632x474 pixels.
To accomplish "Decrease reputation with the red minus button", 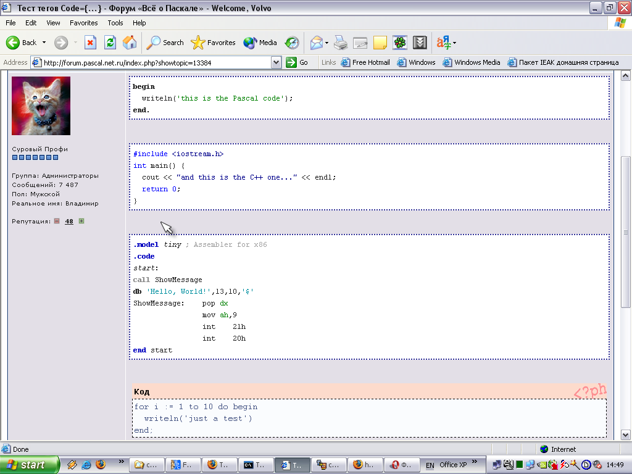I will coord(57,221).
